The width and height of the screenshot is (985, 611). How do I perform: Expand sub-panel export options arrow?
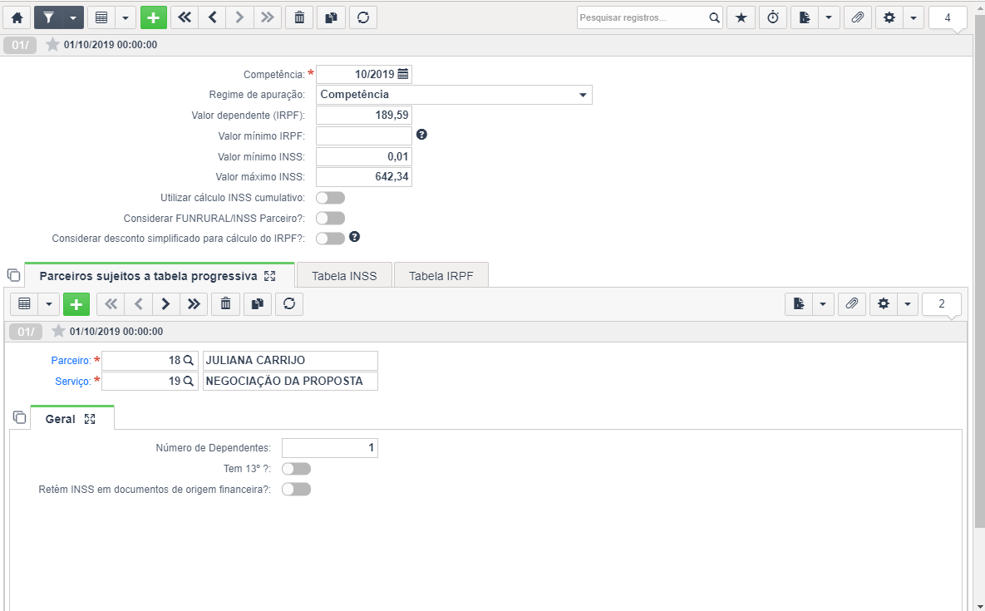[823, 304]
